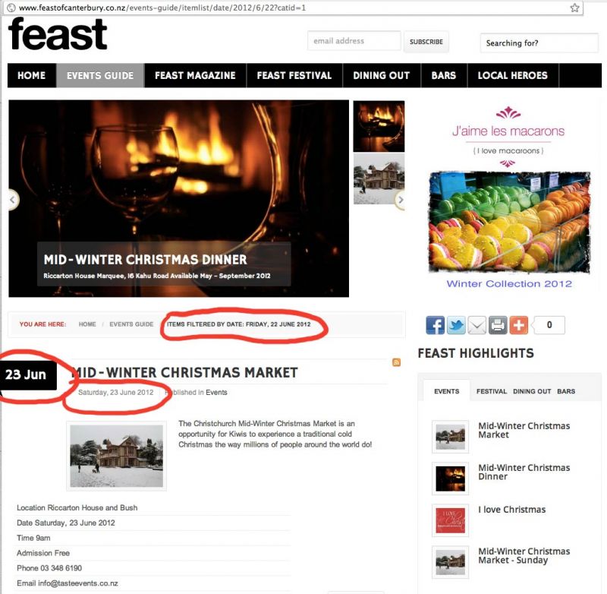Viewport: 607px width, 594px height.
Task: Open Events Guide menu item
Action: coord(100,75)
